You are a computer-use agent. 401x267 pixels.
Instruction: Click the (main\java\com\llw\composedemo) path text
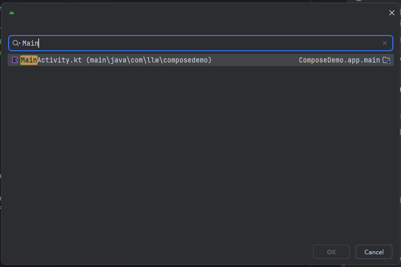coord(149,60)
